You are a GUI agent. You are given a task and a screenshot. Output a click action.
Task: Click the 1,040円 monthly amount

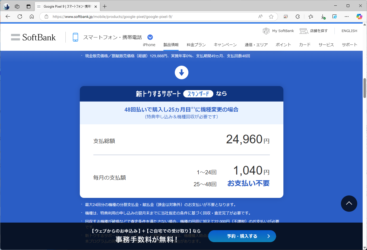coord(251,171)
